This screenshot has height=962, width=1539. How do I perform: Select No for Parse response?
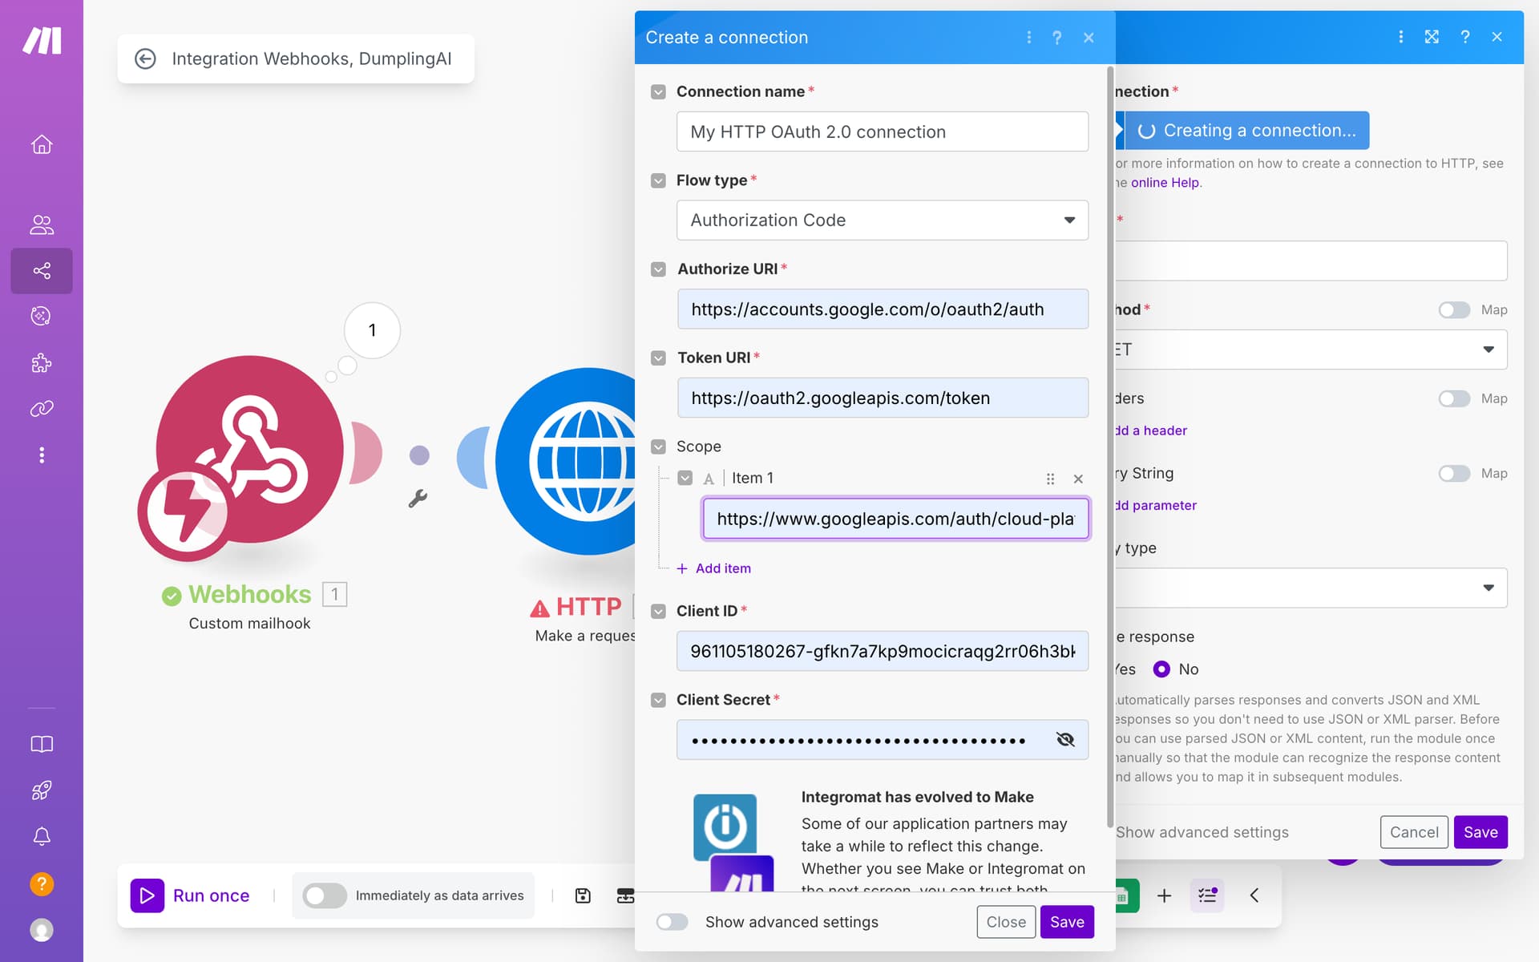coord(1161,669)
